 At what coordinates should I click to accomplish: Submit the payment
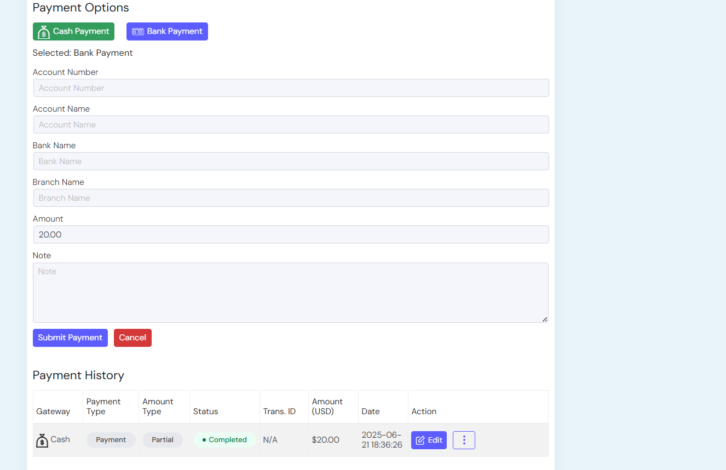[x=70, y=338]
